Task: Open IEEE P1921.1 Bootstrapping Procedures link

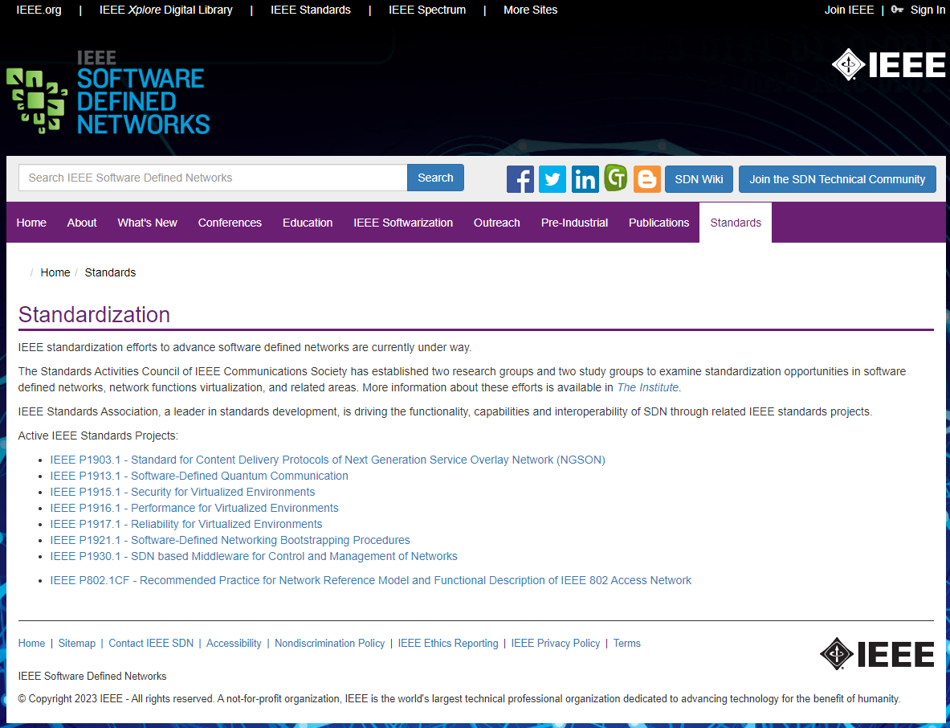Action: [230, 540]
